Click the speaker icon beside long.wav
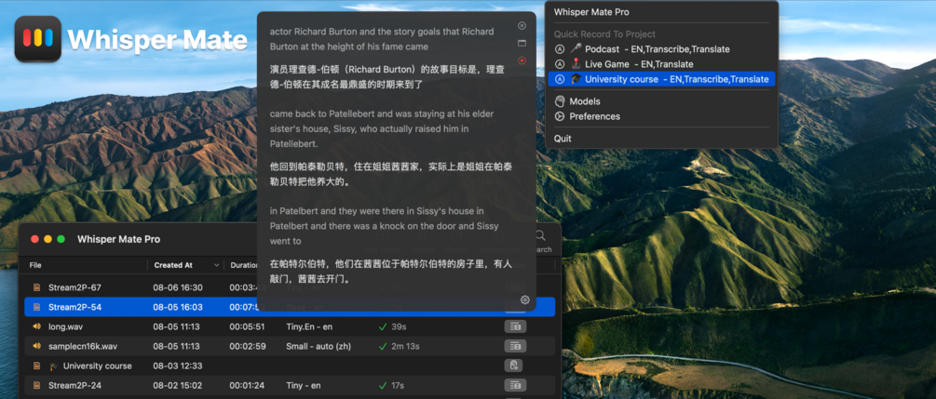936x399 pixels. click(37, 326)
